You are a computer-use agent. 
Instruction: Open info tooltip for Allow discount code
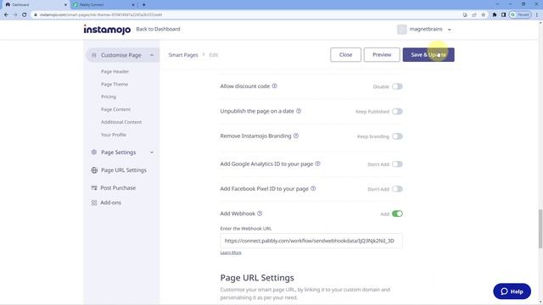pos(274,86)
